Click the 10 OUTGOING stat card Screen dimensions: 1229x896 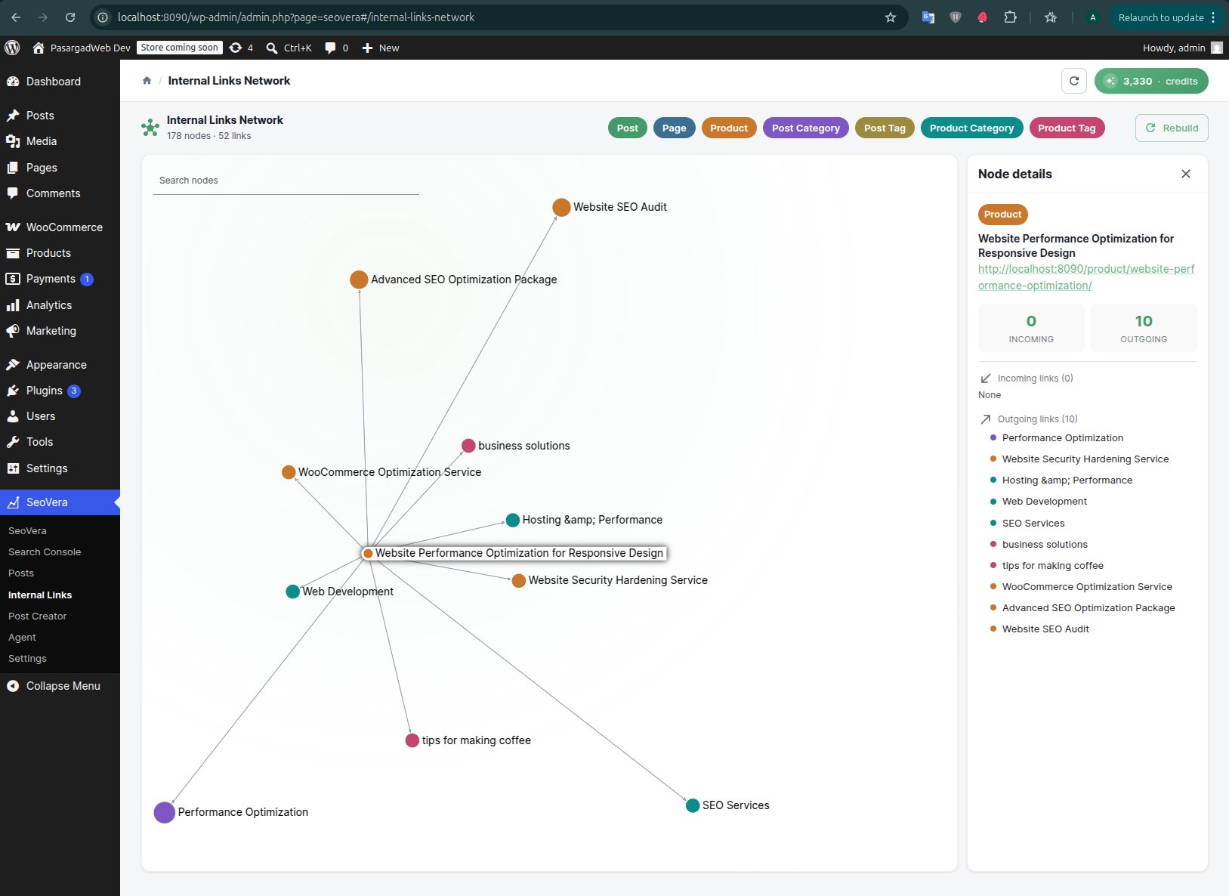tap(1144, 328)
